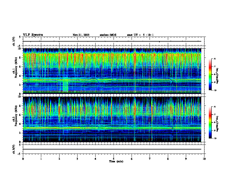Click the "-7" tick on ch.2 colorbar

tap(214, 115)
